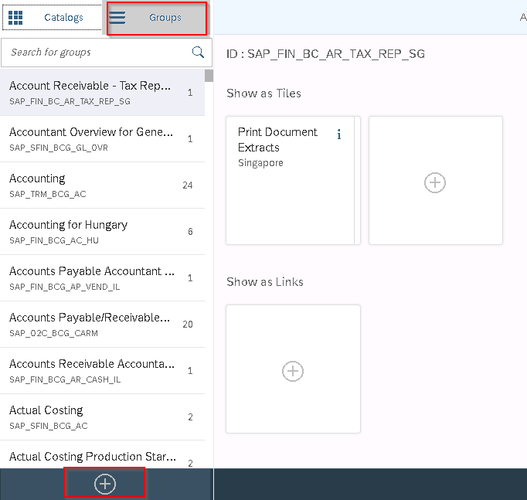This screenshot has width=527, height=500.
Task: Click the group list scrollbar thumb
Action: [209, 76]
